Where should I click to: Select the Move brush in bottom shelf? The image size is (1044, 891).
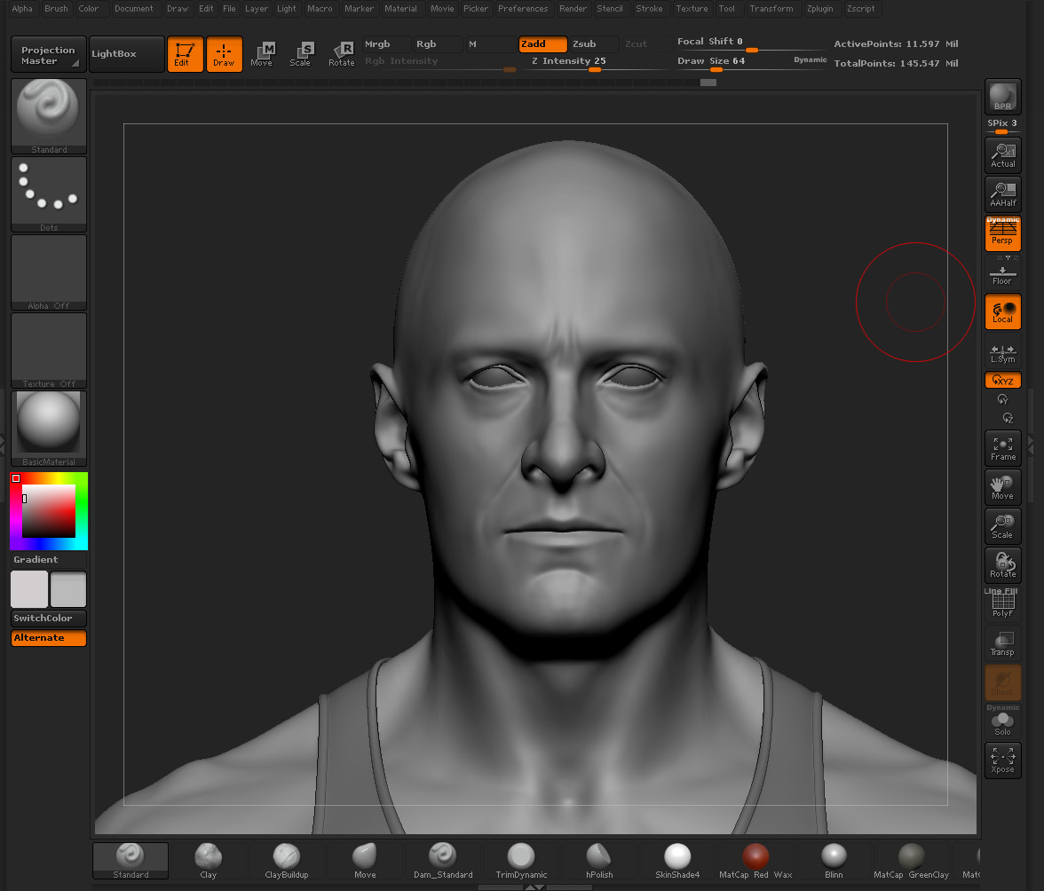click(365, 861)
